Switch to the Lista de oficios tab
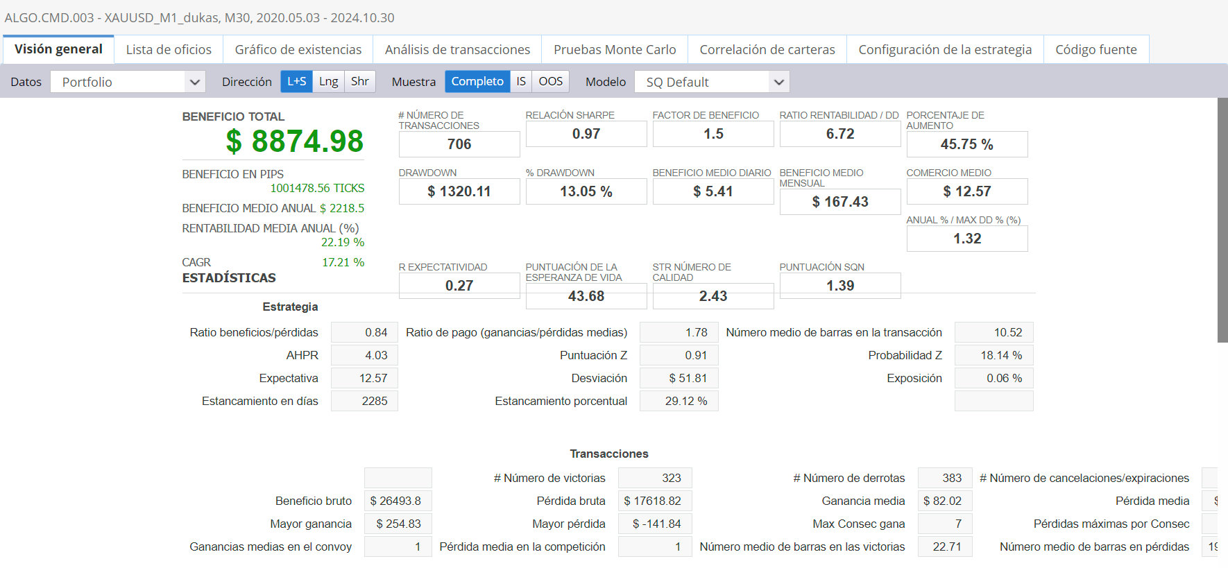 169,50
